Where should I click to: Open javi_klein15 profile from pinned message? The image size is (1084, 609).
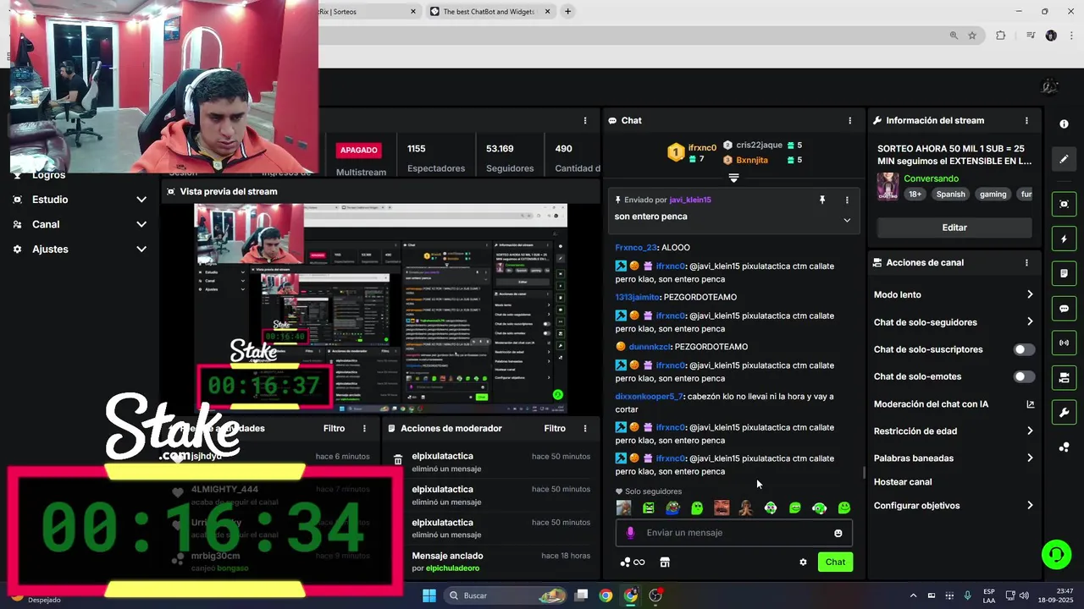pos(690,200)
